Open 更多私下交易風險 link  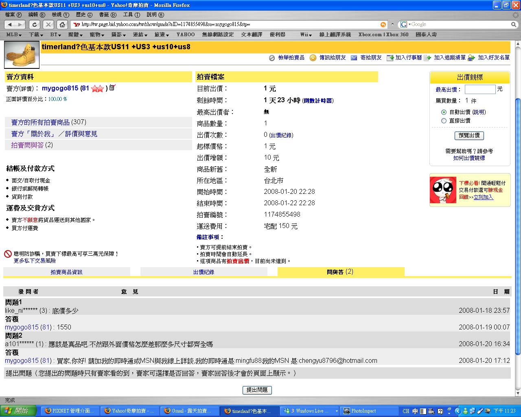(x=35, y=261)
